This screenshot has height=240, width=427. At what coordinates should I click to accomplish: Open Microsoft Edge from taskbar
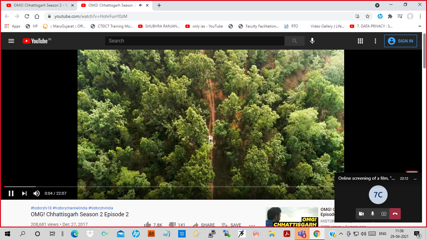[x=74, y=234]
